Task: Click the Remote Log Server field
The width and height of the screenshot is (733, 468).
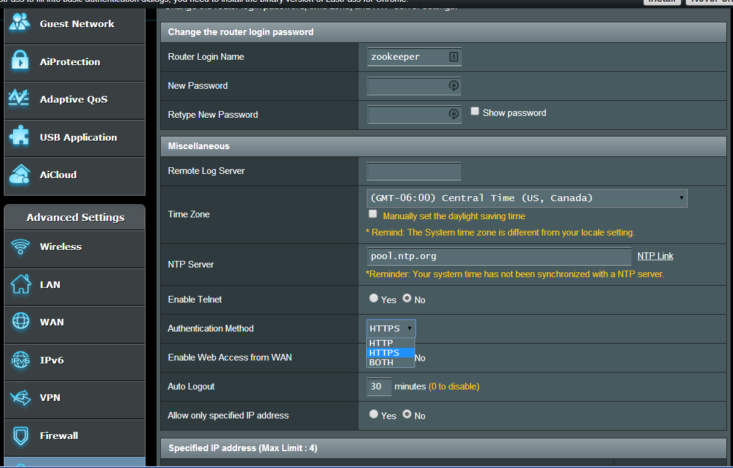Action: 414,171
